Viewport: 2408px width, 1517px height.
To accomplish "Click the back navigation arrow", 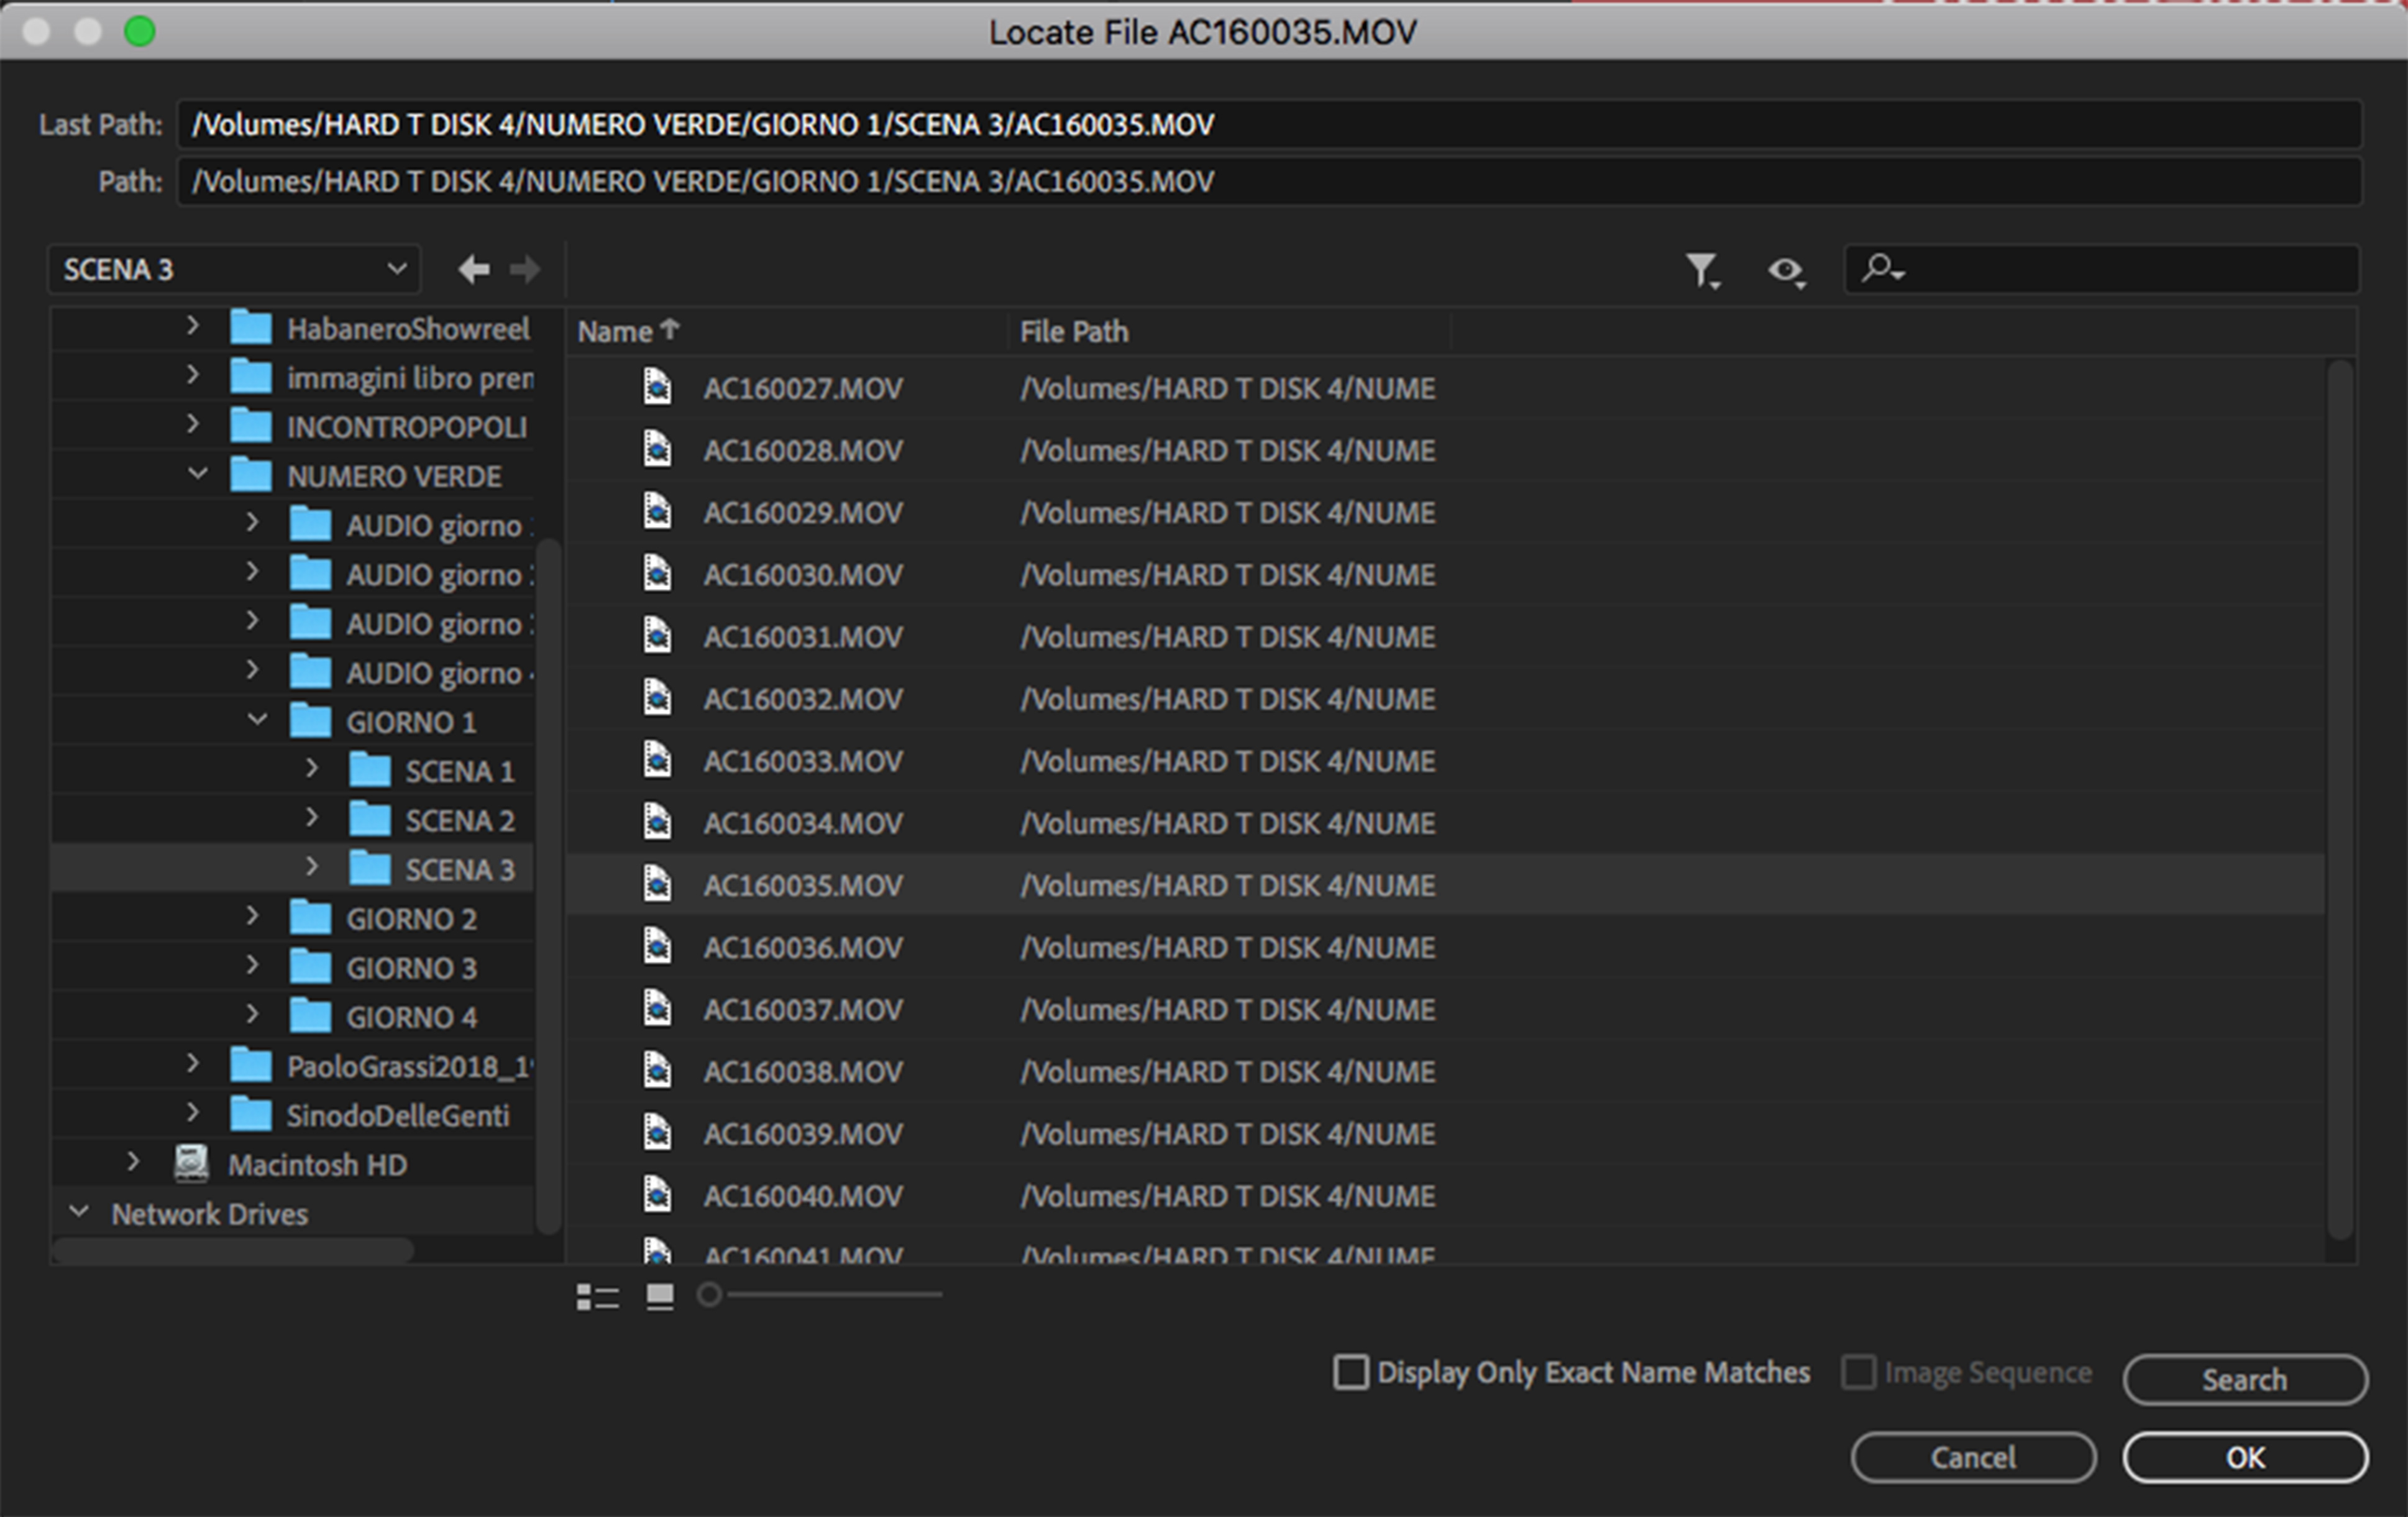I will click(473, 269).
